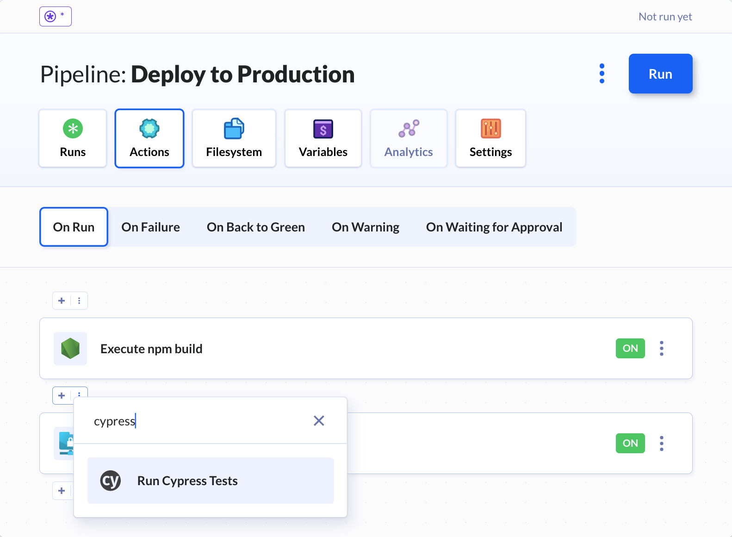Switch to the On Back to Green tab

[256, 227]
